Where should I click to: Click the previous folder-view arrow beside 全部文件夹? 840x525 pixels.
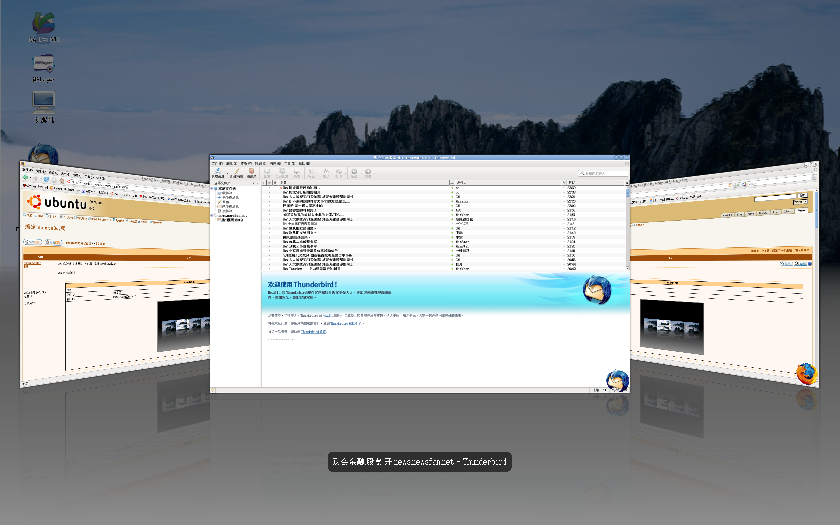pyautogui.click(x=253, y=183)
